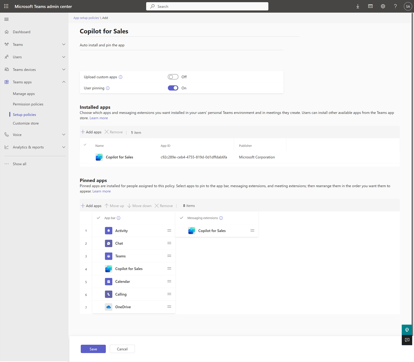Select the Copilot for Sales row checkbox
The image size is (414, 362).
85,157
